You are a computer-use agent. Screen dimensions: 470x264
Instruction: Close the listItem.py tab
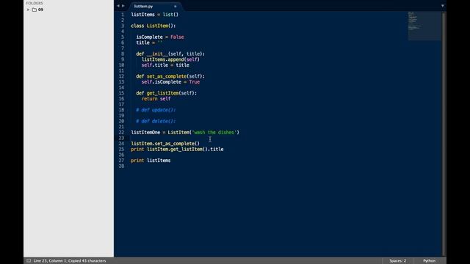click(176, 7)
